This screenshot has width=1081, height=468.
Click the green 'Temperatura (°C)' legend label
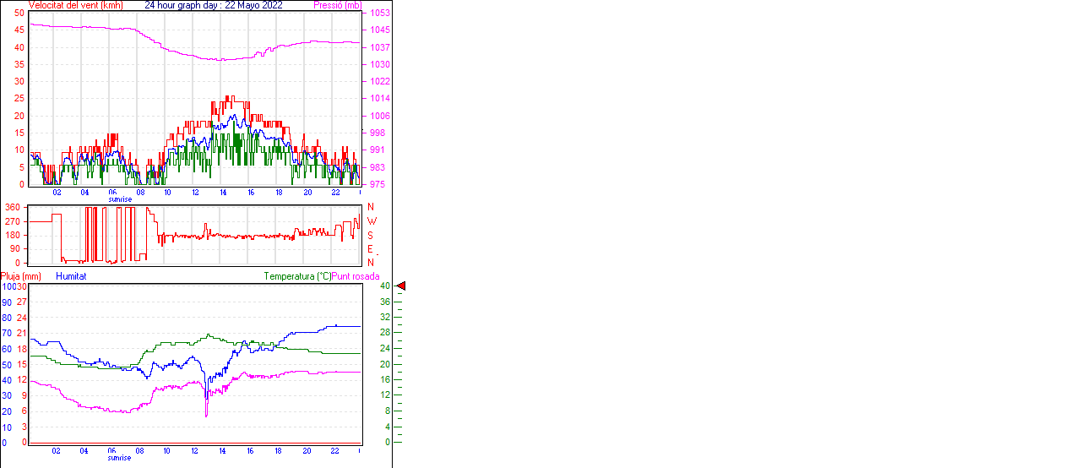[x=297, y=276]
